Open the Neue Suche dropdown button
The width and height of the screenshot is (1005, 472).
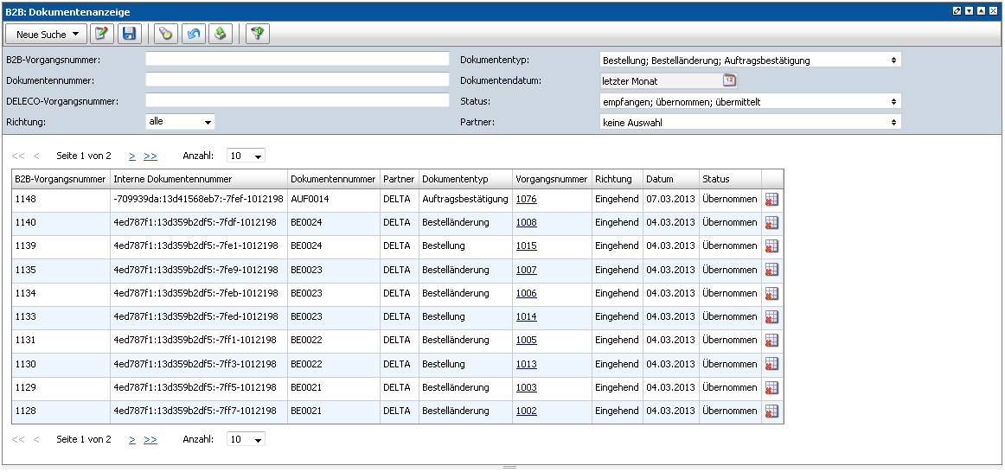(47, 34)
